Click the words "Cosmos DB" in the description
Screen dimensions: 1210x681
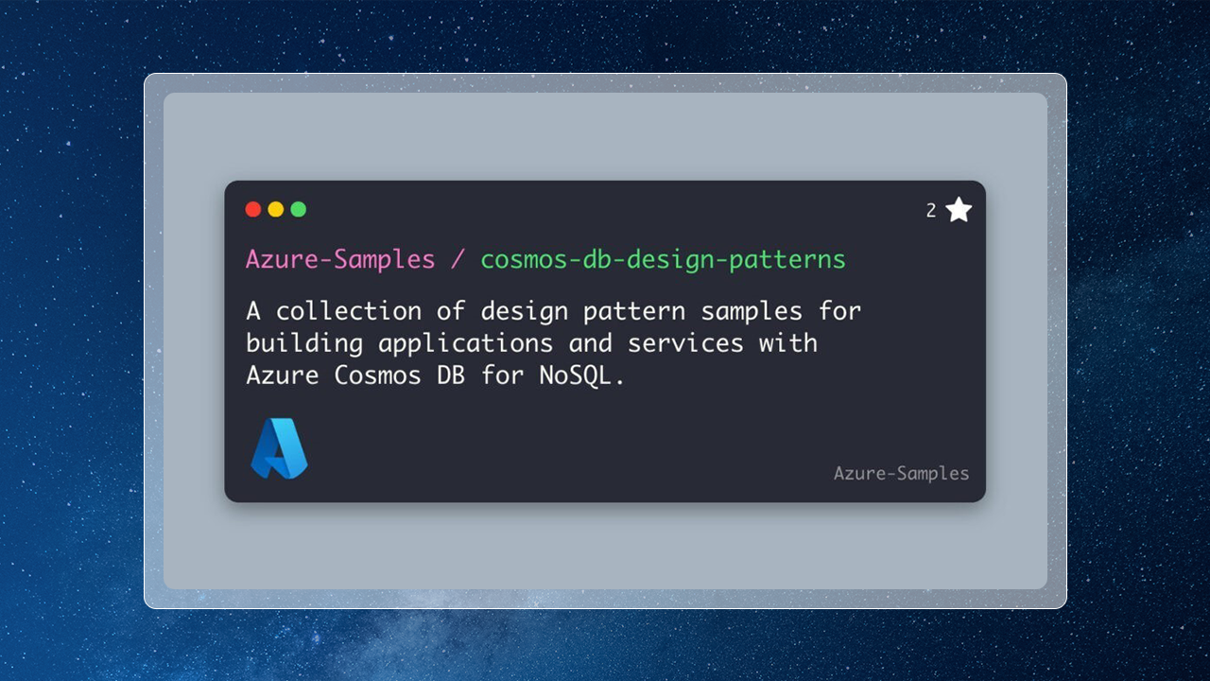tap(399, 375)
